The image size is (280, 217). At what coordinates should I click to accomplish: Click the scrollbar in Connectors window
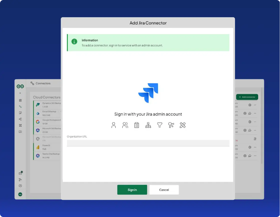261,126
